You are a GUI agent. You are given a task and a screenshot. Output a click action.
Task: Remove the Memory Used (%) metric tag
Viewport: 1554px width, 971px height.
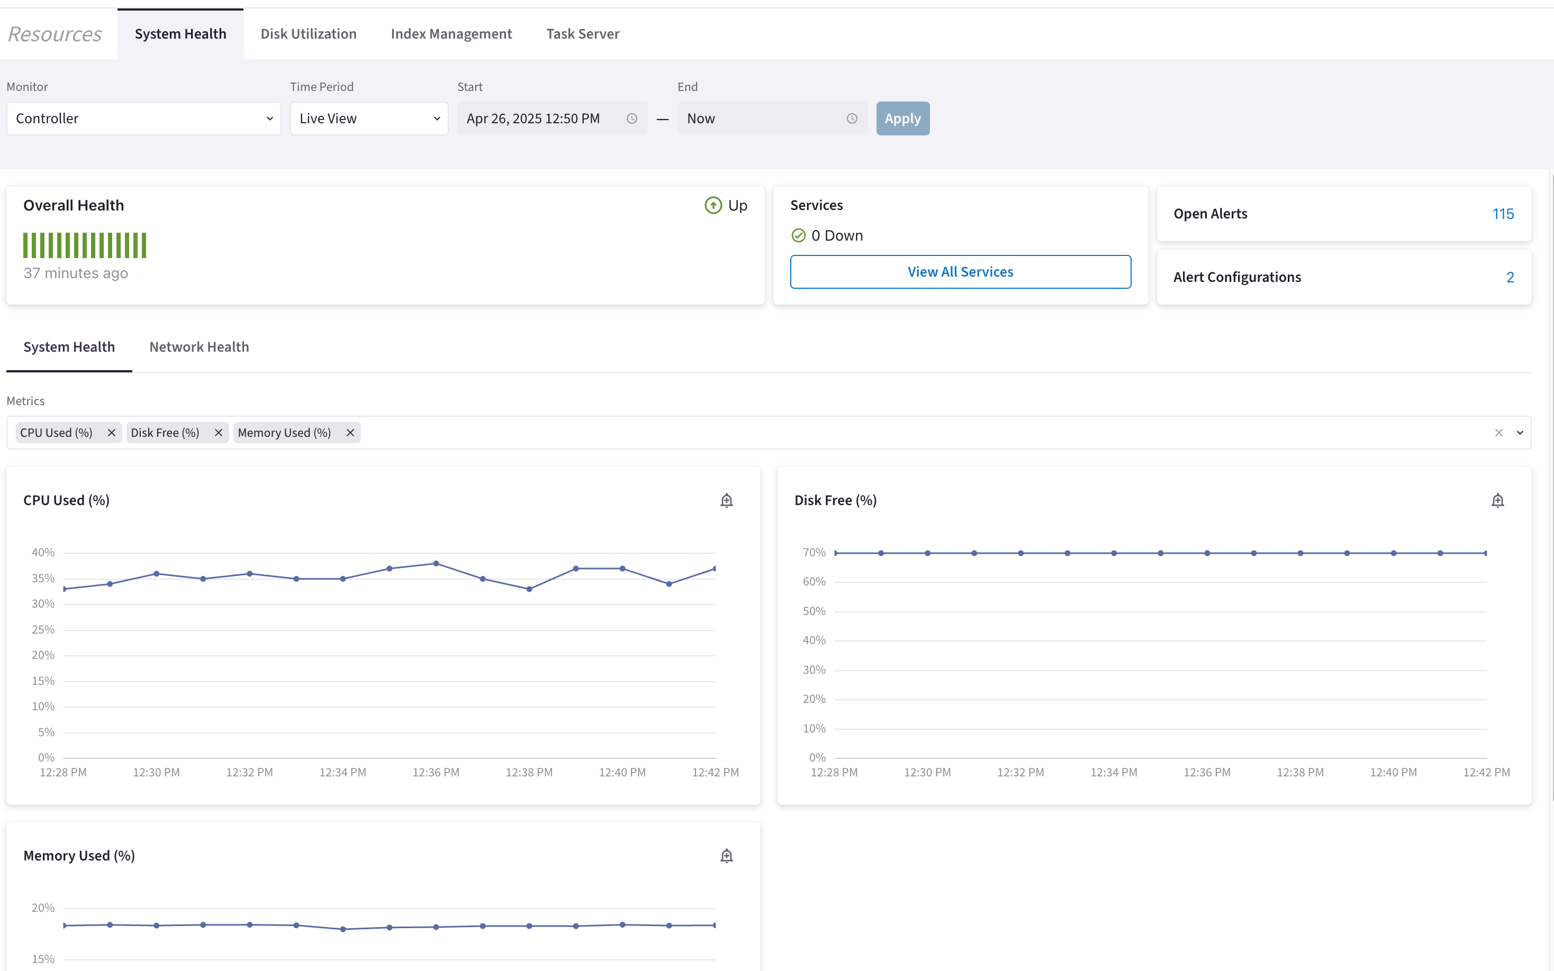coord(350,433)
